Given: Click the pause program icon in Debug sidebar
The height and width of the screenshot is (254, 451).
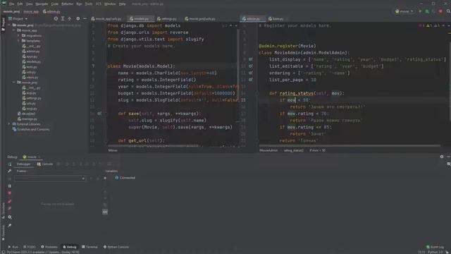Looking at the screenshot, I should tap(9, 186).
